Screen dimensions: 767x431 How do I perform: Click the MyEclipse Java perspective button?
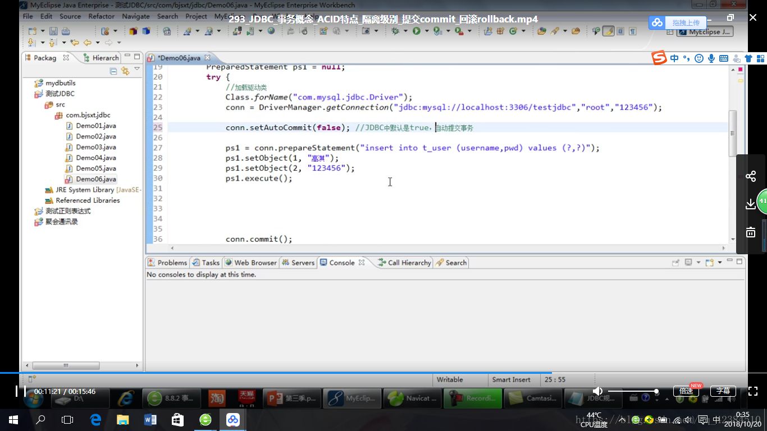pyautogui.click(x=705, y=32)
